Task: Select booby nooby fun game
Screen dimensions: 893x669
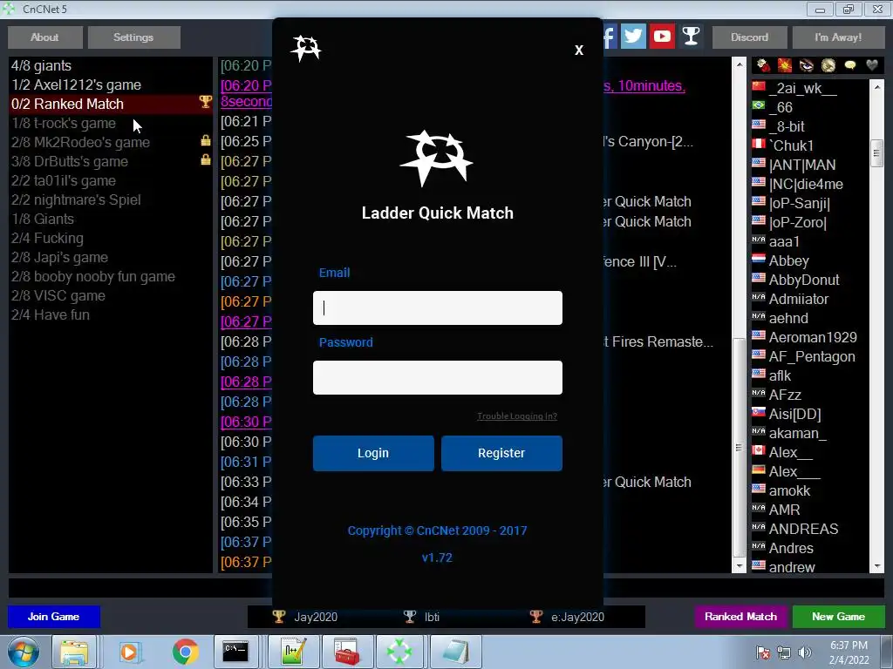Action: [x=111, y=277]
